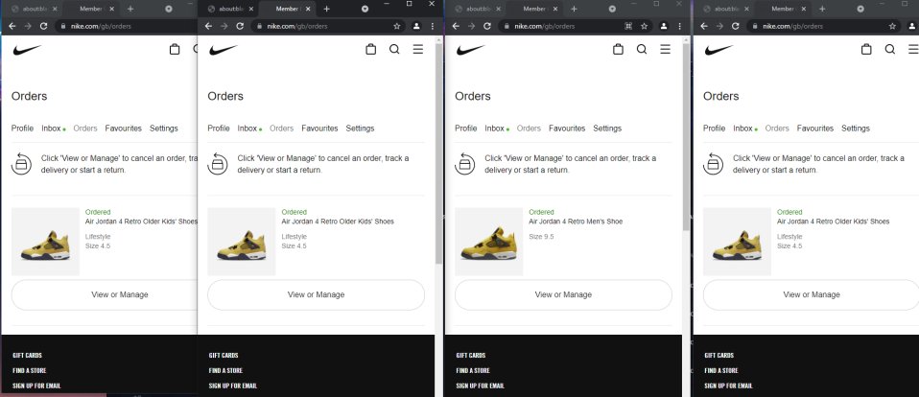Click the Nike swoosh logo in the rightmost window
Viewport: 919px width, 397px height.
coord(719,50)
